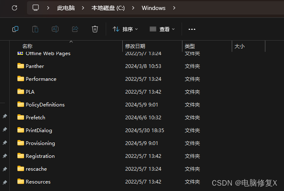Click the sort direction arrow above 名称
284x191 pixels.
(71, 42)
